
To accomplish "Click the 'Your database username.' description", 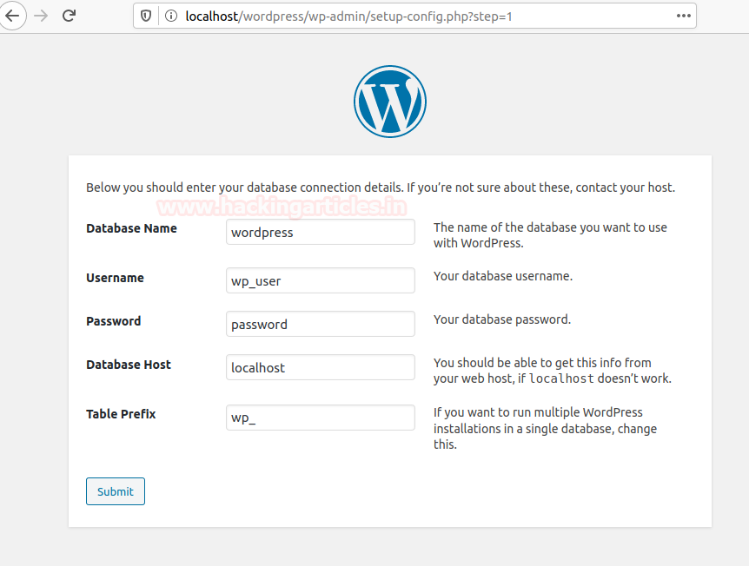I will click(x=503, y=276).
